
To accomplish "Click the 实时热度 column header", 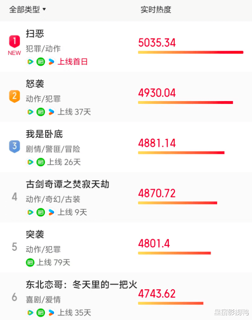I will (x=156, y=9).
